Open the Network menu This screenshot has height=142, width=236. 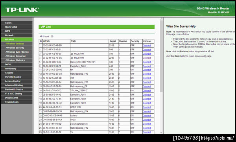17,35
